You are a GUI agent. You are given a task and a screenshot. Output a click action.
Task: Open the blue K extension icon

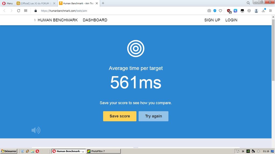[235, 11]
